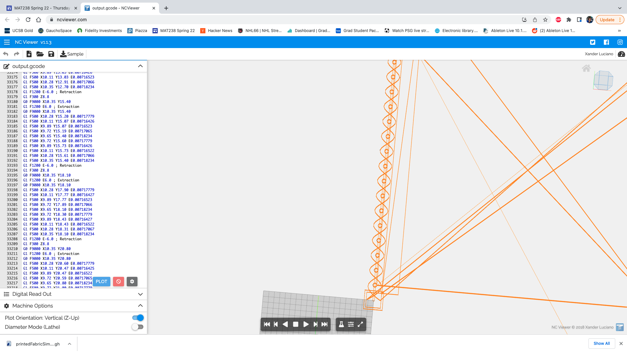Click Show All in the downloads bar
Viewport: 627px width, 353px height.
pyautogui.click(x=602, y=344)
